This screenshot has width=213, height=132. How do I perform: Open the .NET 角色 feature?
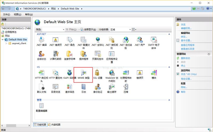69,42
